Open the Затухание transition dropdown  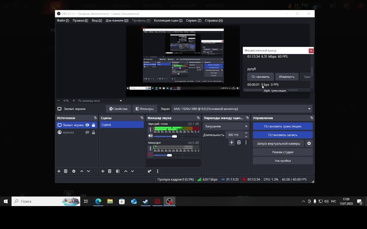[226, 126]
